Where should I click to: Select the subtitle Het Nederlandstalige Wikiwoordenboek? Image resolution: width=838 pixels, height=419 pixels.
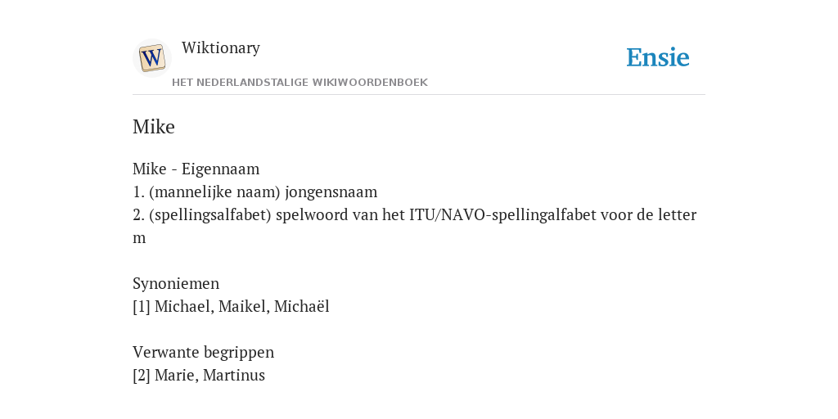(300, 83)
